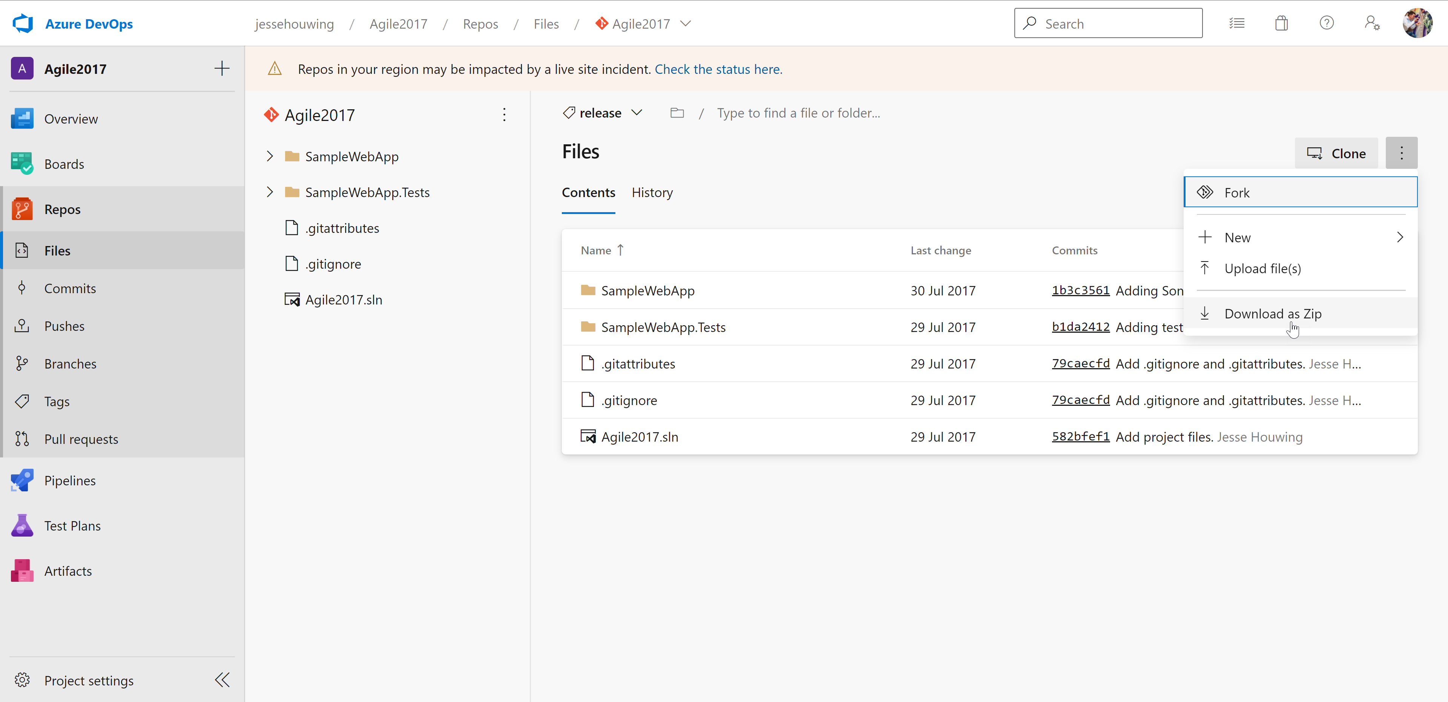Open commit 1b3c3561
The image size is (1448, 702).
tap(1080, 291)
